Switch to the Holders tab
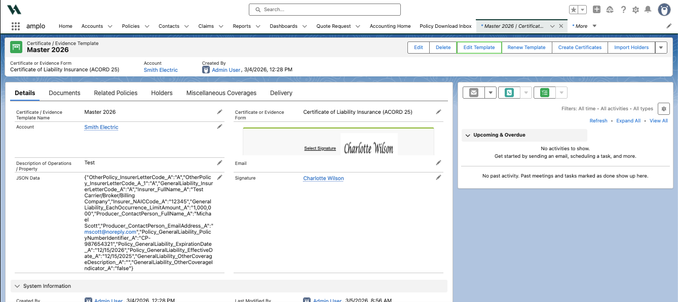678x302 pixels. click(162, 93)
